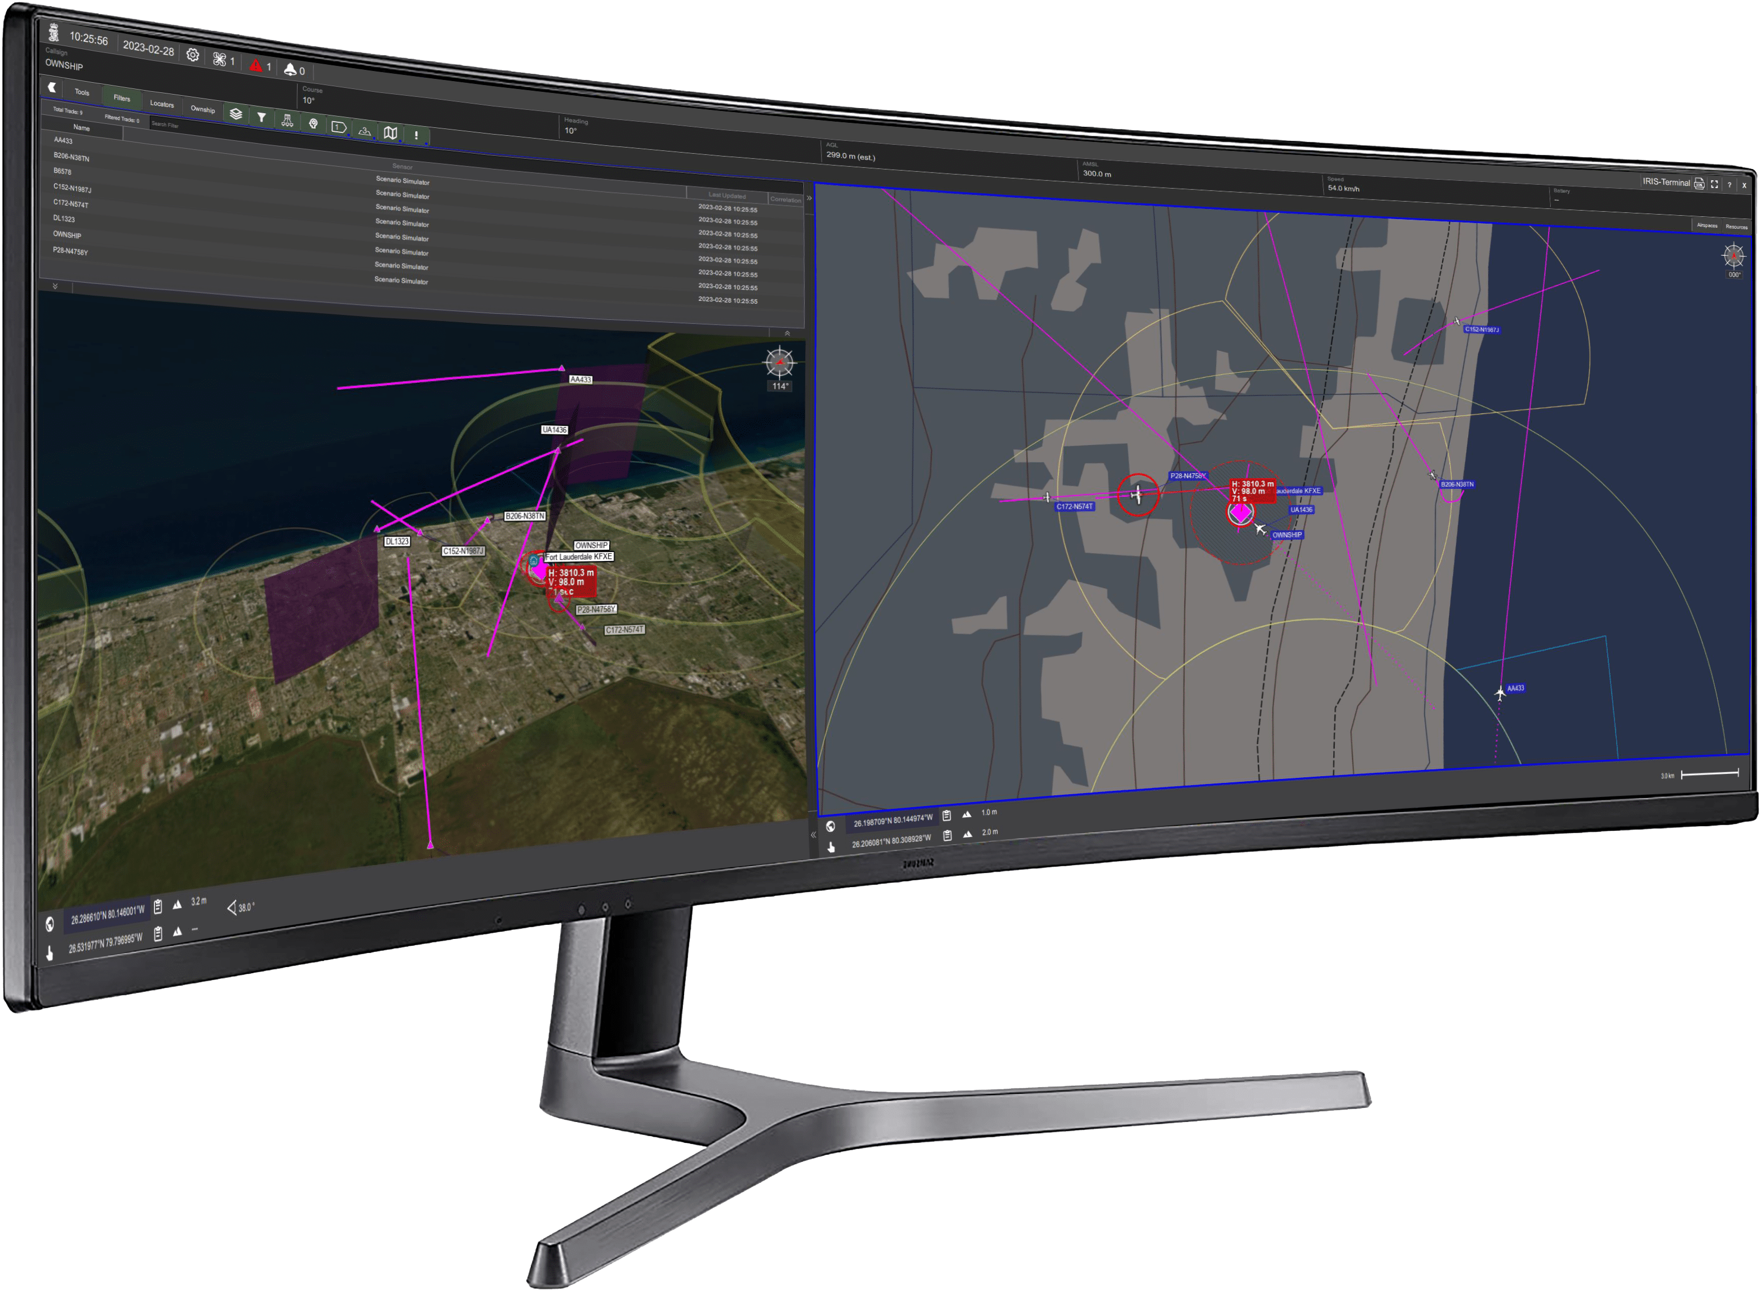The image size is (1761, 1291).
Task: Toggle the label tag toolbar icon
Action: click(339, 127)
